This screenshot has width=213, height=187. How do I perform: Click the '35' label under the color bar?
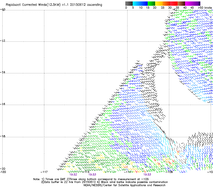click(x=177, y=8)
